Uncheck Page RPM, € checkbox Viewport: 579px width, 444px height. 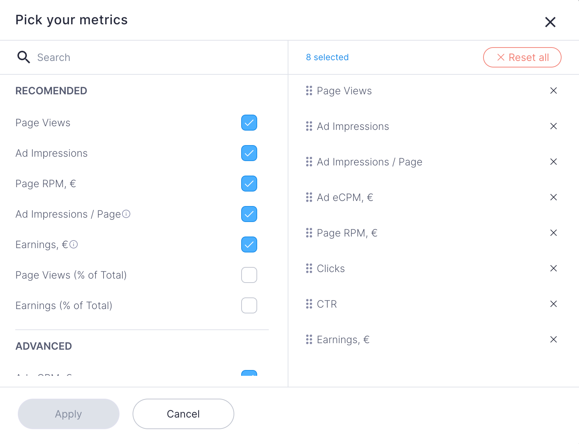(x=249, y=184)
